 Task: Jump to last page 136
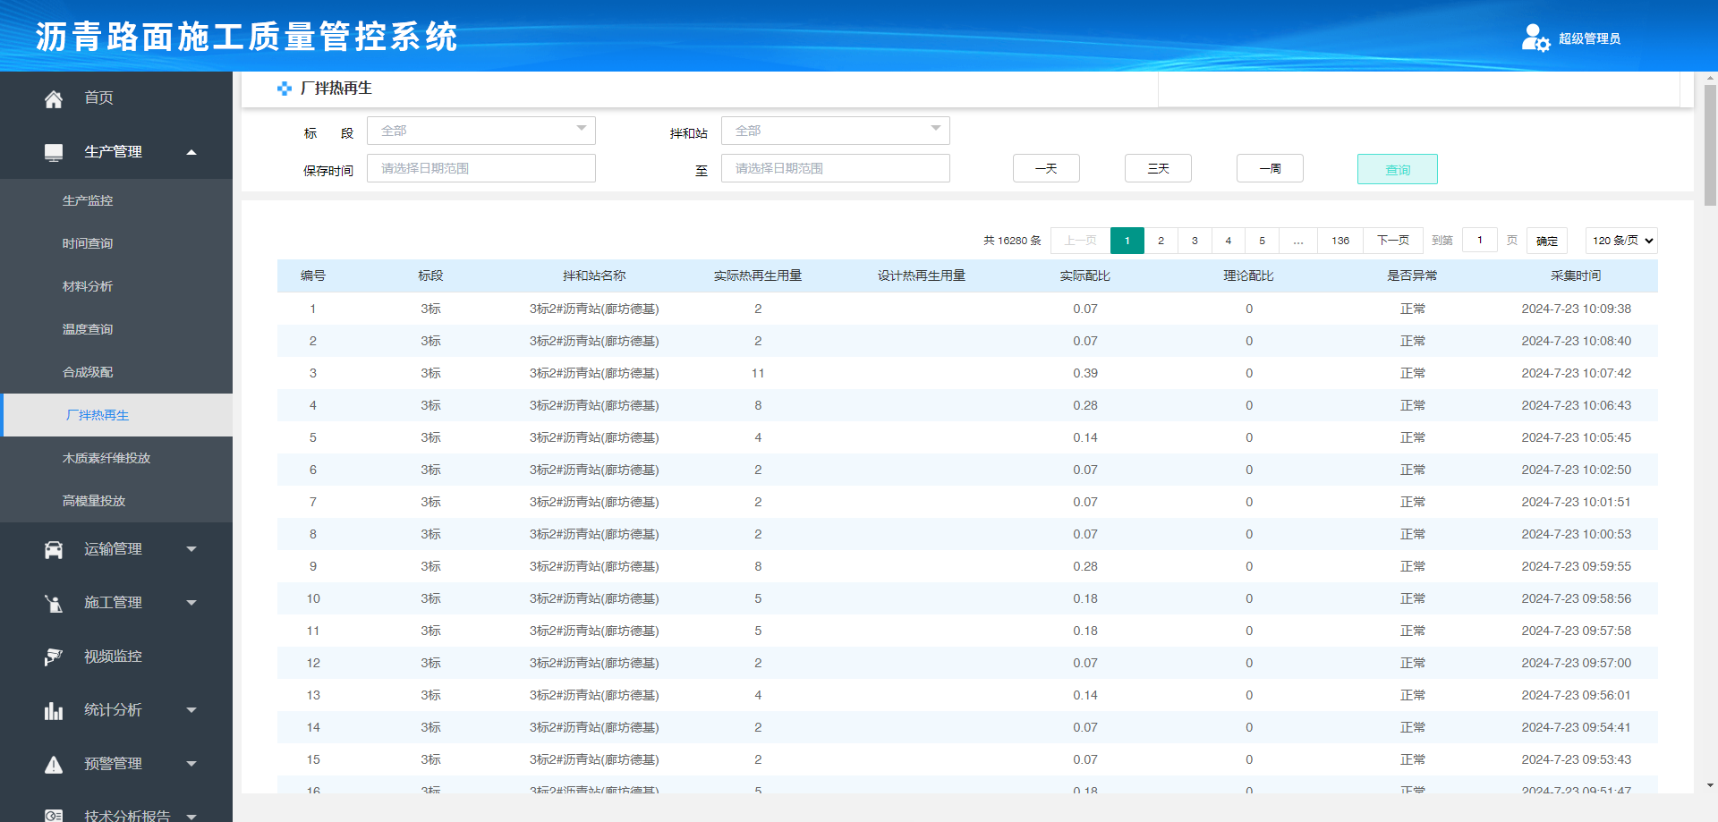pos(1340,241)
